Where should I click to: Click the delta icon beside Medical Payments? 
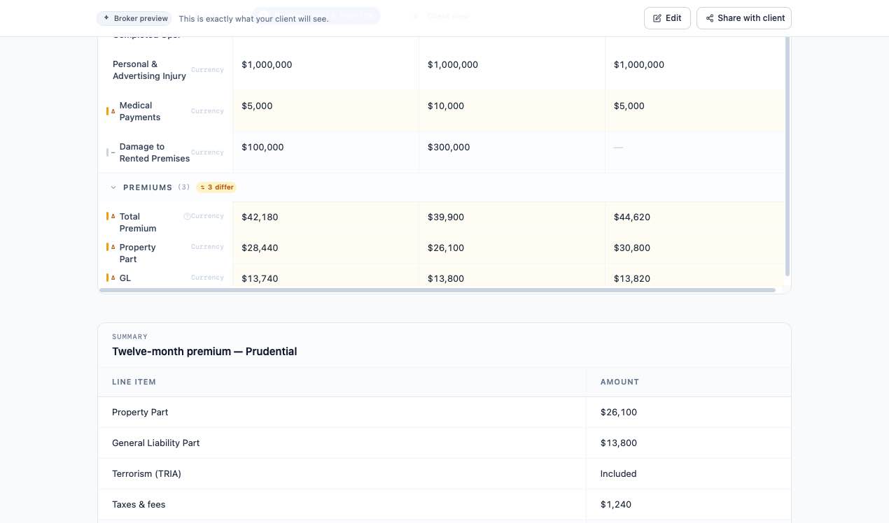pyautogui.click(x=112, y=111)
